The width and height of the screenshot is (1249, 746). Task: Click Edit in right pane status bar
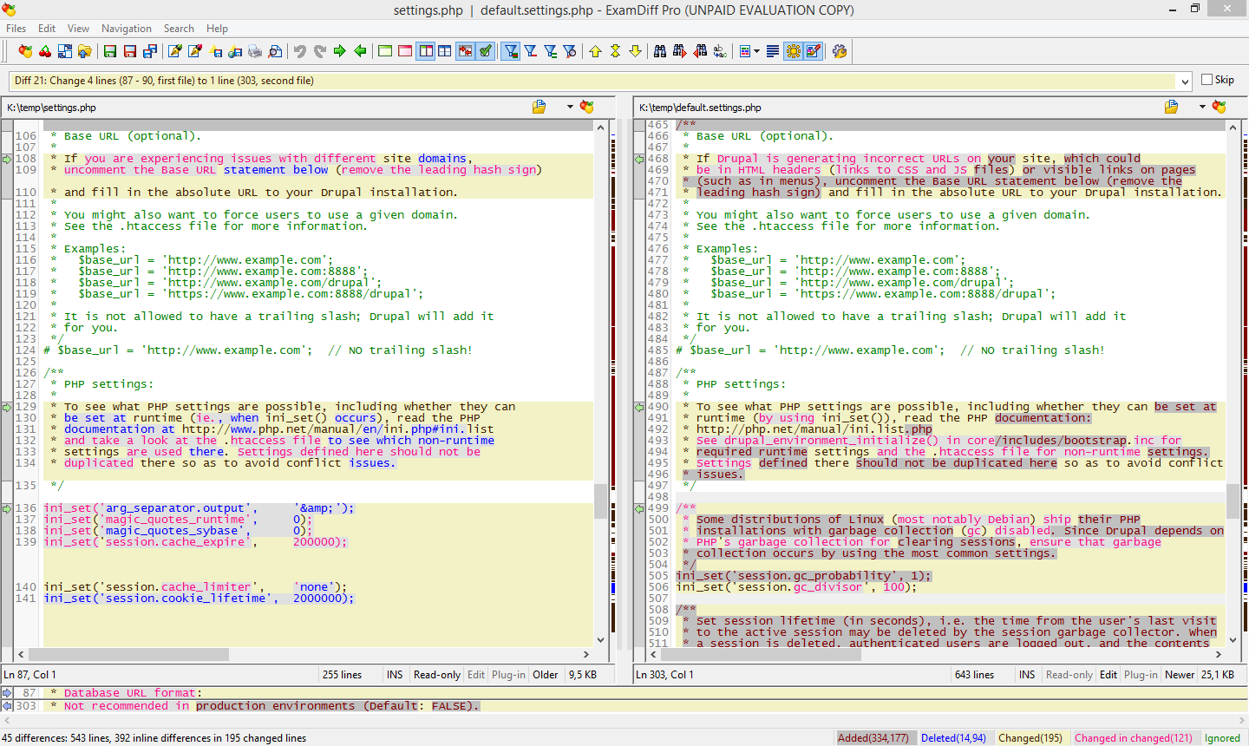click(x=1108, y=675)
